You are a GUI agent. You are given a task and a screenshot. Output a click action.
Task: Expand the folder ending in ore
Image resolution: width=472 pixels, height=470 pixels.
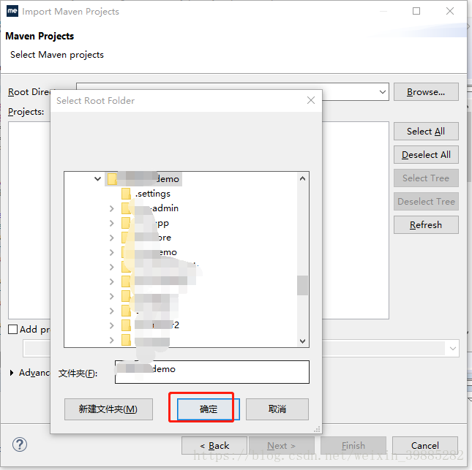tap(112, 238)
